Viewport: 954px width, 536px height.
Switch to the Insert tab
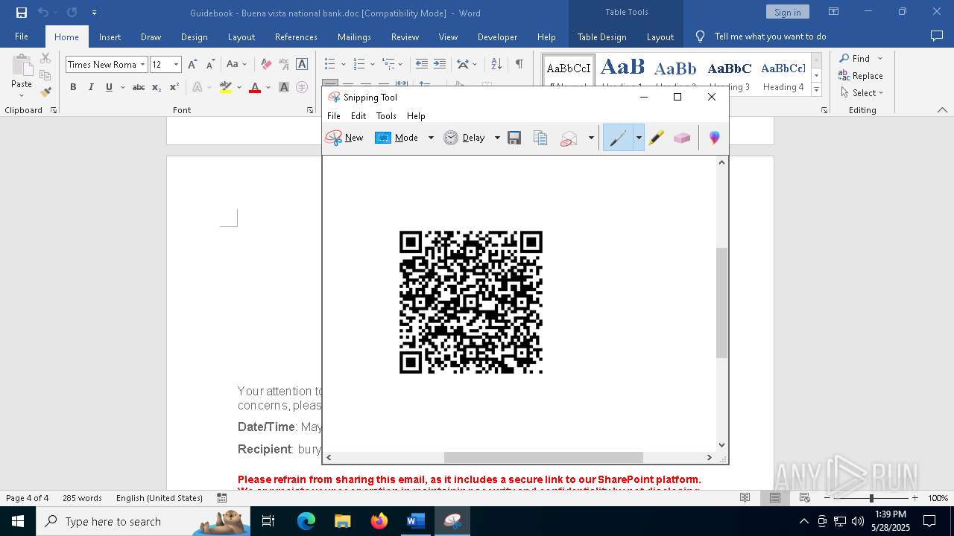110,36
